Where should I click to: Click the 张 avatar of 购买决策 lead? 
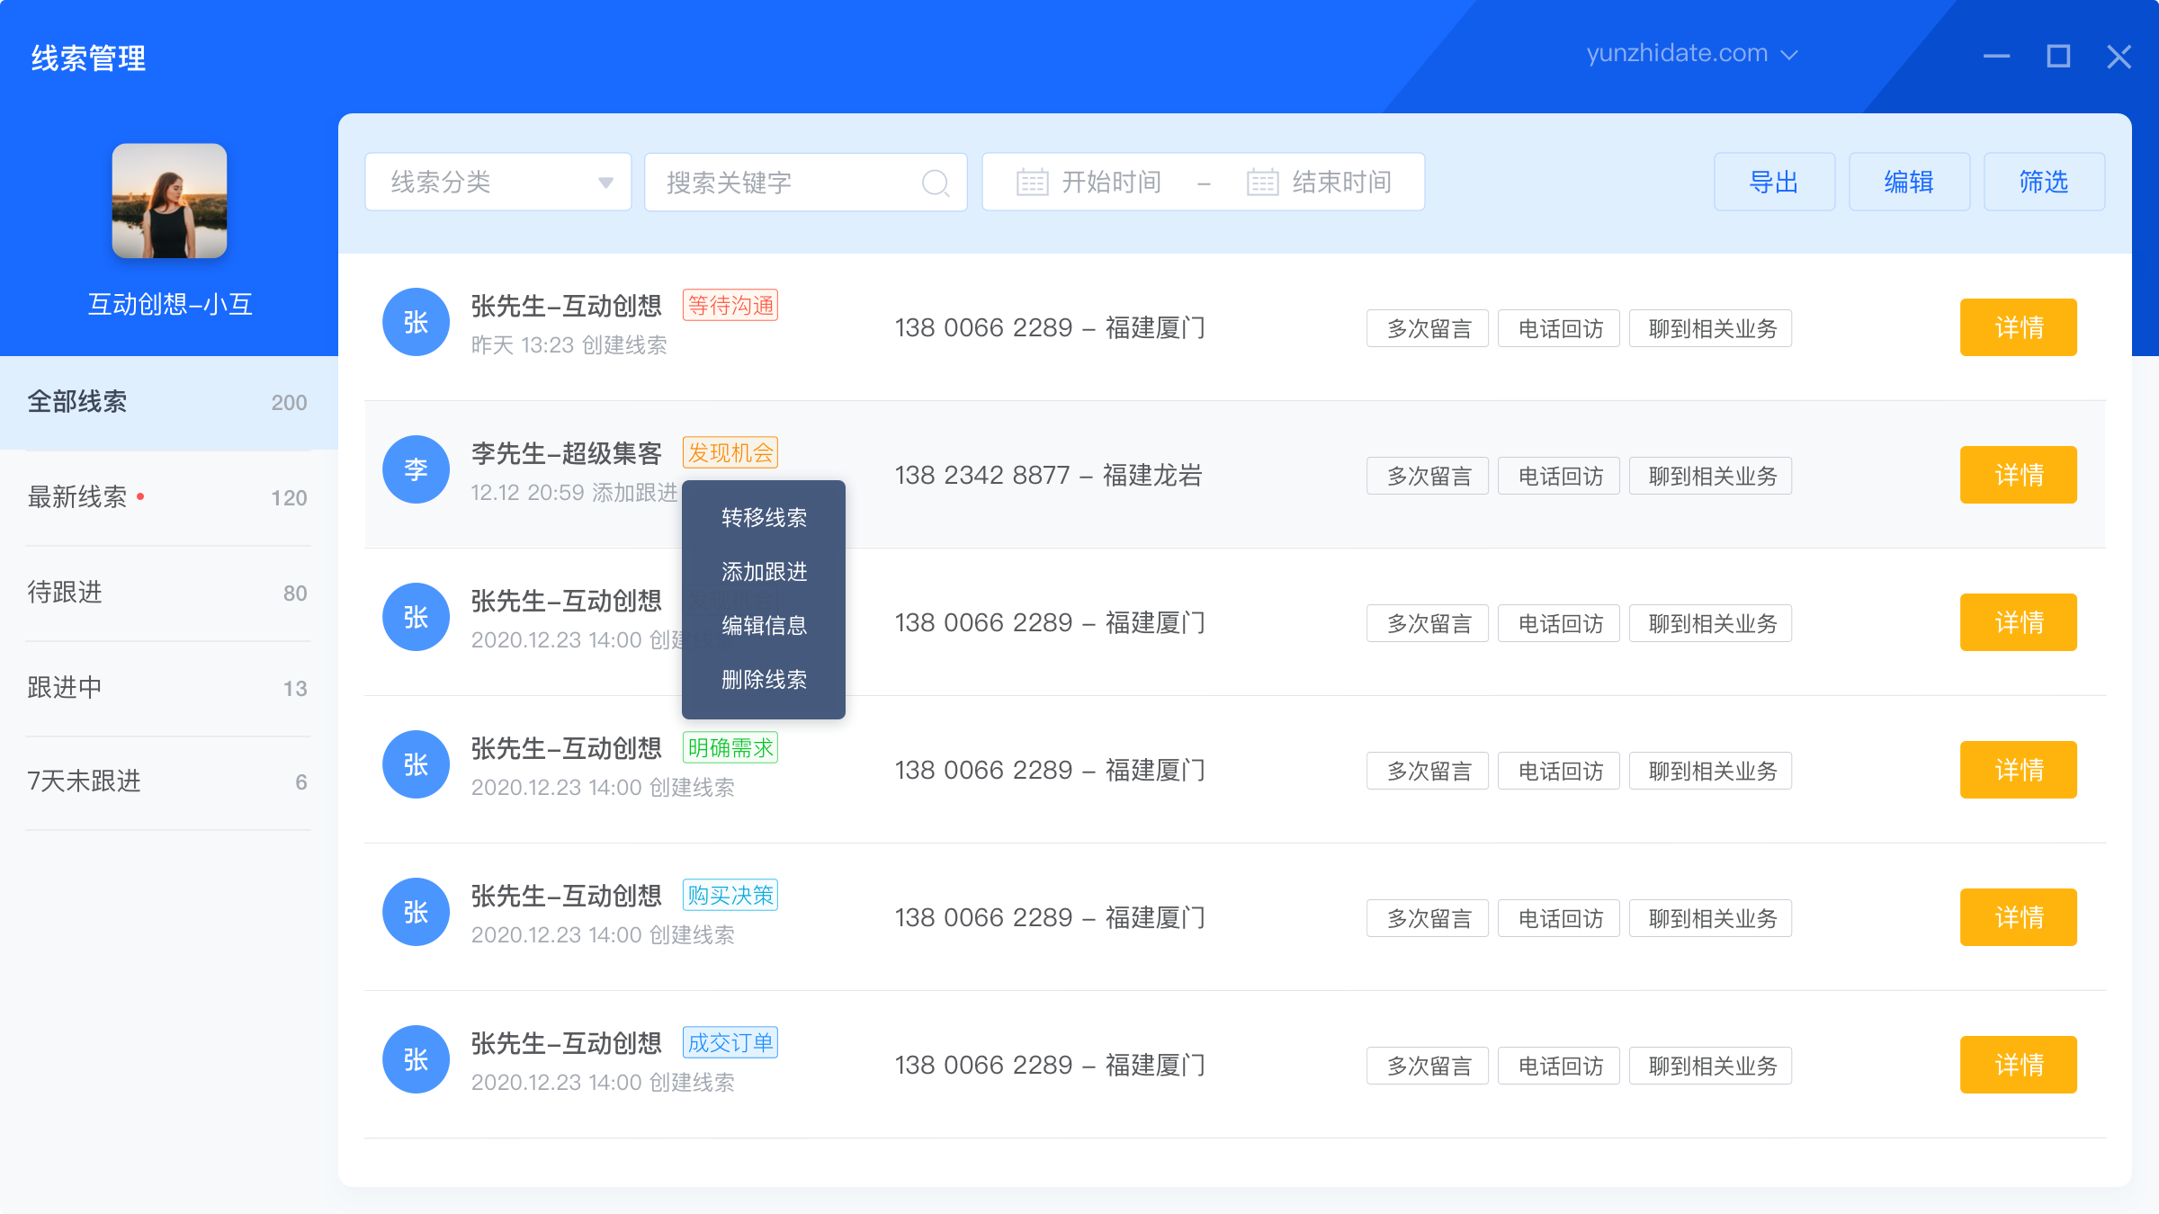point(416,912)
